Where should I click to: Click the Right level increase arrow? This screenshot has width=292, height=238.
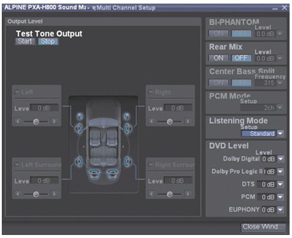[x=188, y=121]
